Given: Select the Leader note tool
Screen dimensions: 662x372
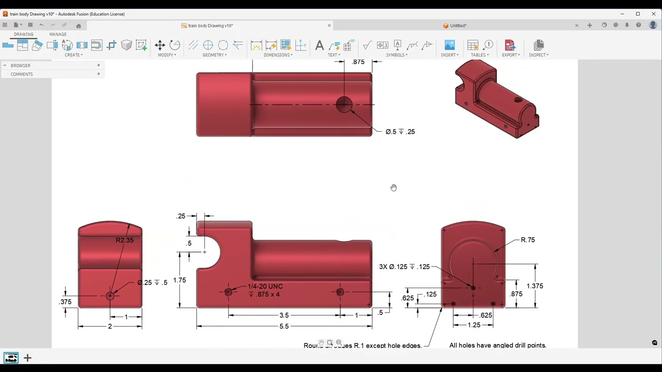Looking at the screenshot, I should [x=334, y=45].
